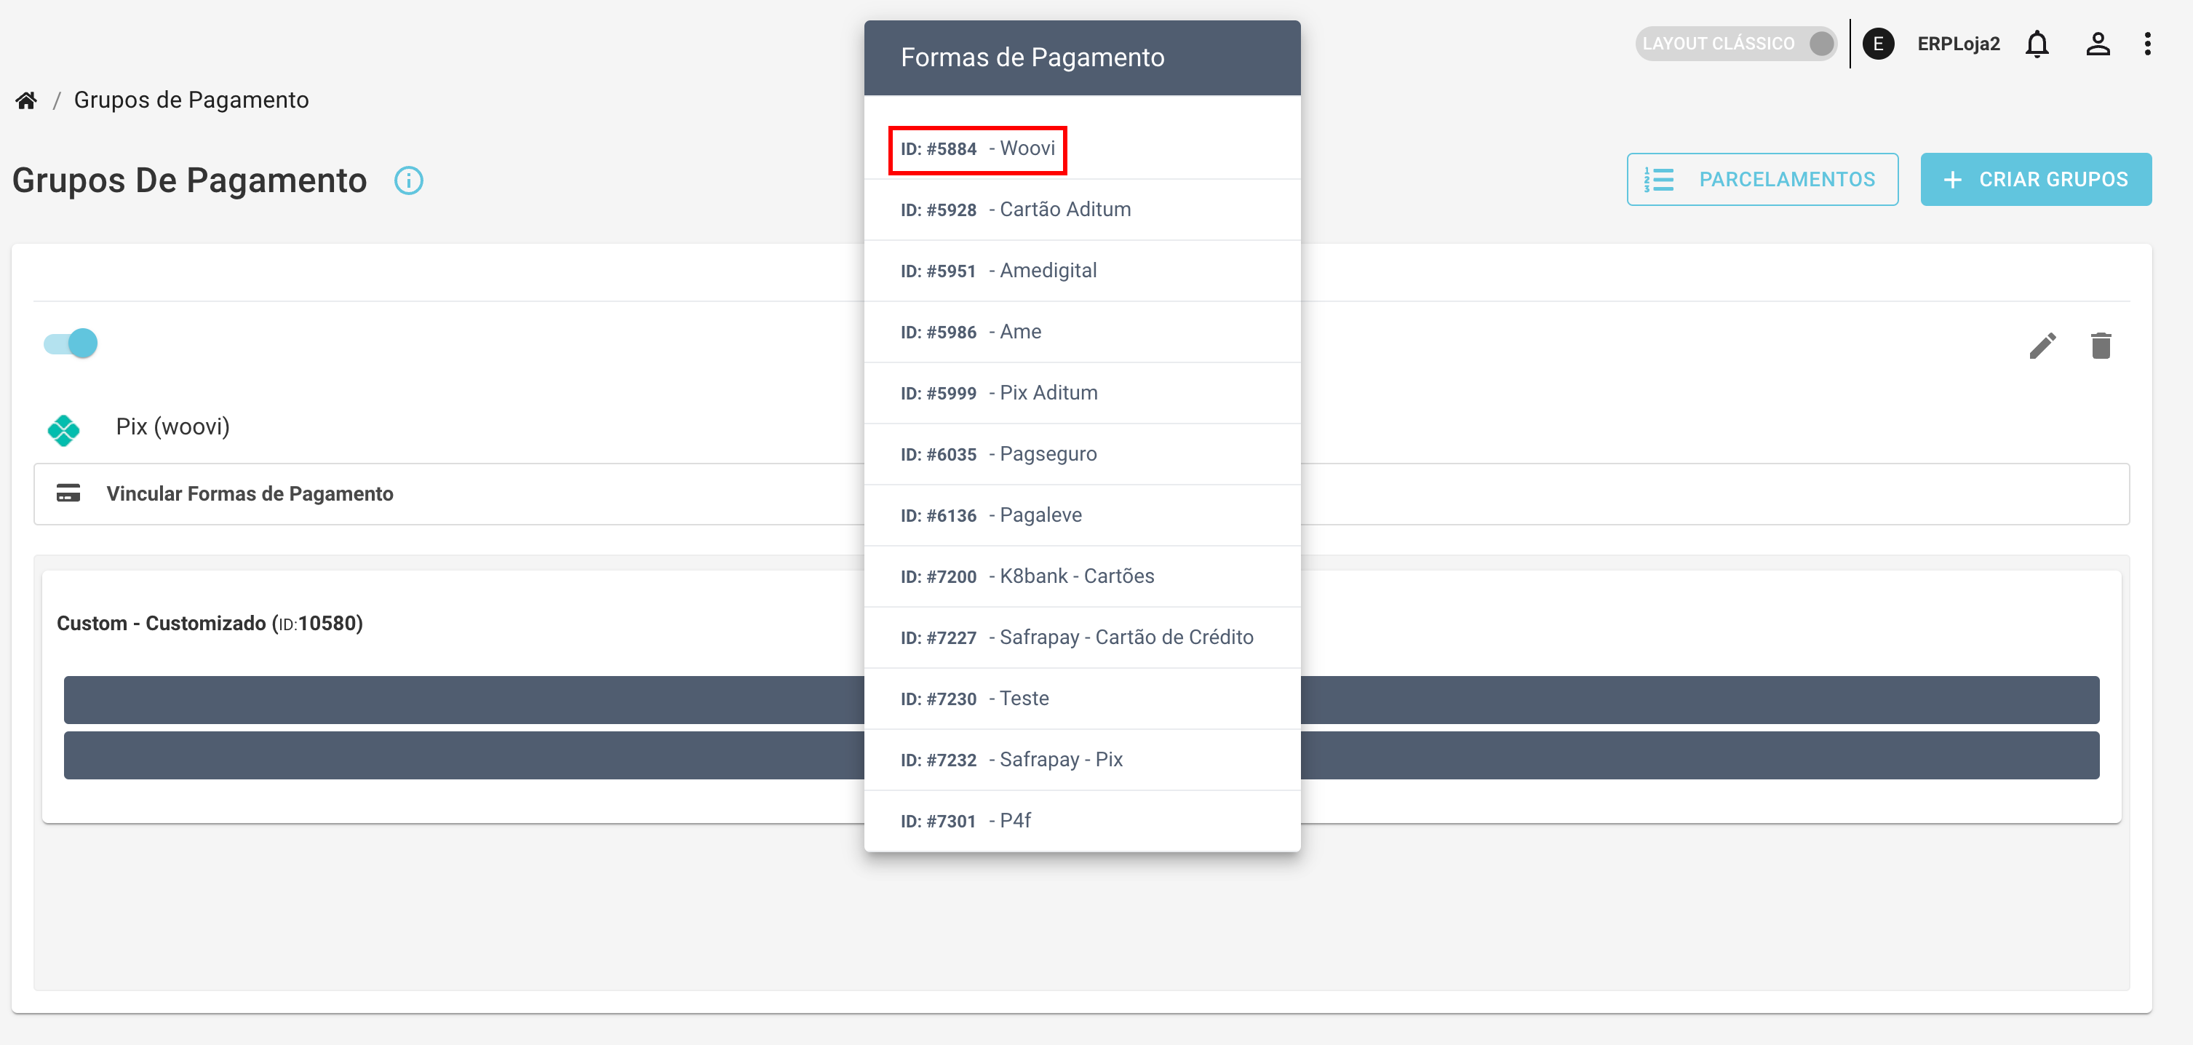Open the notifications bell
This screenshot has width=2193, height=1045.
point(2037,44)
